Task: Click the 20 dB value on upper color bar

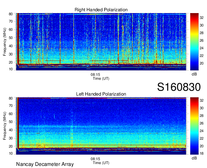Action: coord(202,63)
